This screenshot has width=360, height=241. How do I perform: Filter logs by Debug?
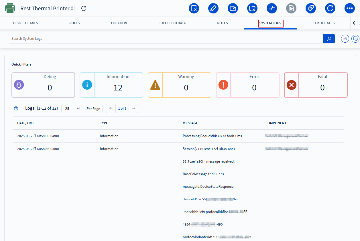(43, 85)
